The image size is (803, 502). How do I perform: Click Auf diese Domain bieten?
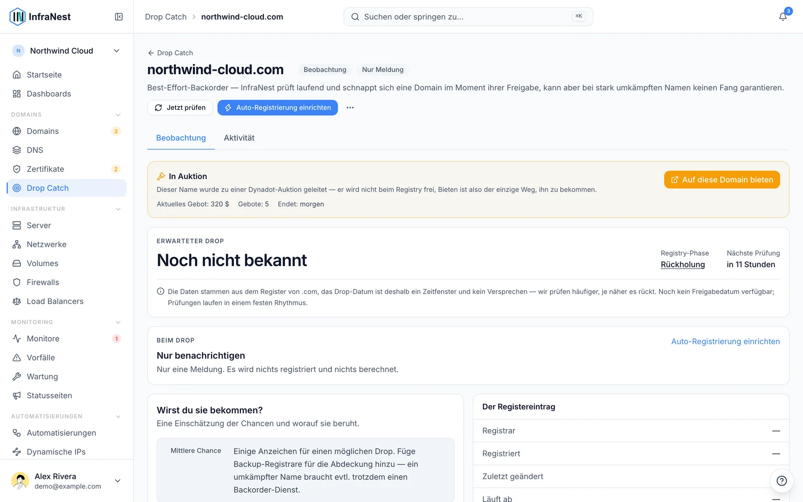pyautogui.click(x=722, y=179)
